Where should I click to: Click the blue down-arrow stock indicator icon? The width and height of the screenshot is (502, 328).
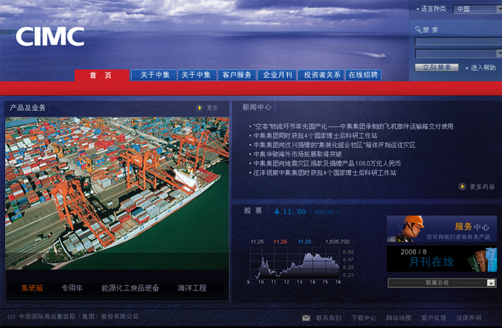[x=276, y=212]
